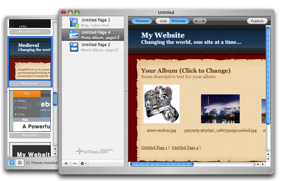Go forward using the right arrow
Image resolution: width=283 pixels, height=181 pixels.
(x=203, y=21)
